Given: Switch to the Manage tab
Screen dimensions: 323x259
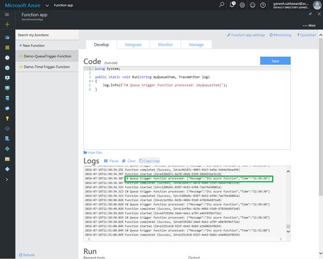Looking at the screenshot, I should pyautogui.click(x=196, y=45).
